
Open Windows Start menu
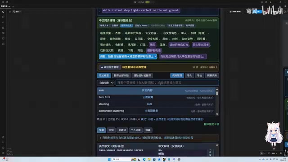[109, 159]
